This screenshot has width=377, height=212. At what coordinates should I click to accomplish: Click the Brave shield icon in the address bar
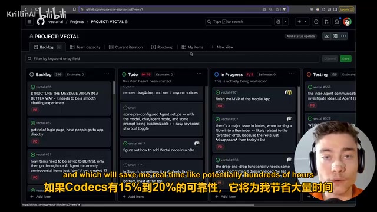point(284,9)
